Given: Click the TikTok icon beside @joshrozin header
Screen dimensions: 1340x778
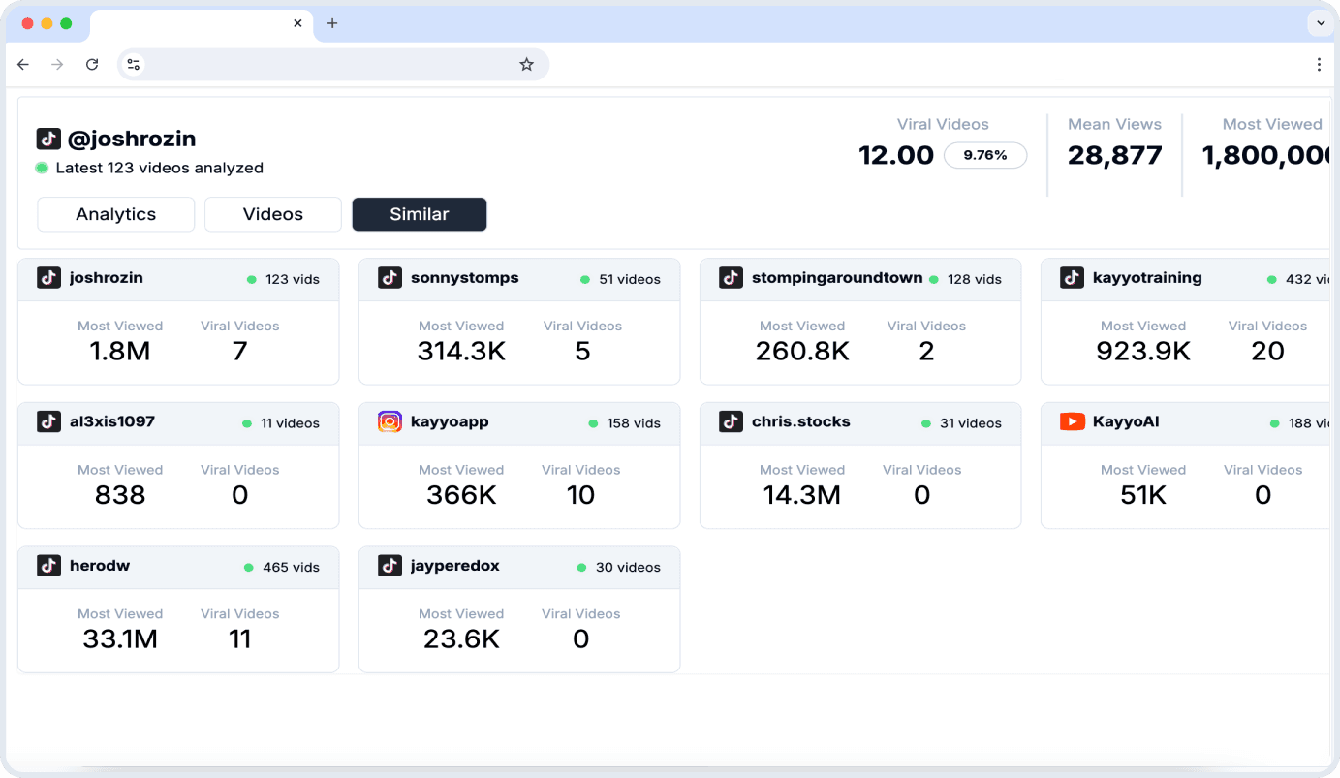Looking at the screenshot, I should tap(48, 139).
